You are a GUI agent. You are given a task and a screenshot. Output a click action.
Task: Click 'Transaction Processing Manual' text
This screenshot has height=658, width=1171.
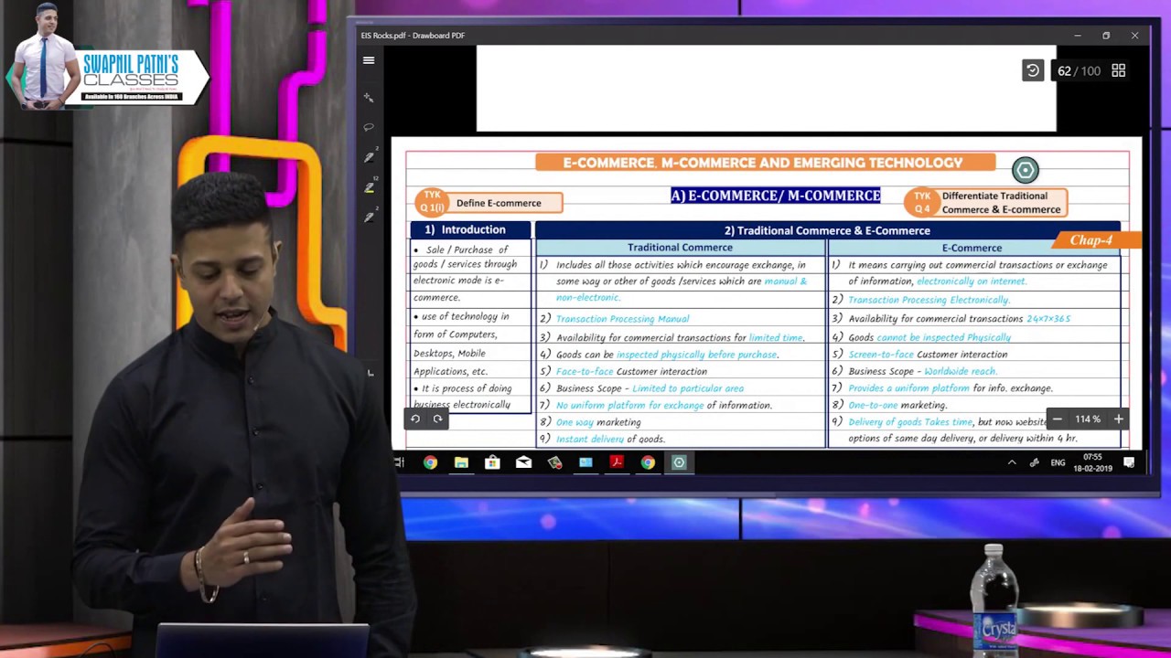pos(623,319)
